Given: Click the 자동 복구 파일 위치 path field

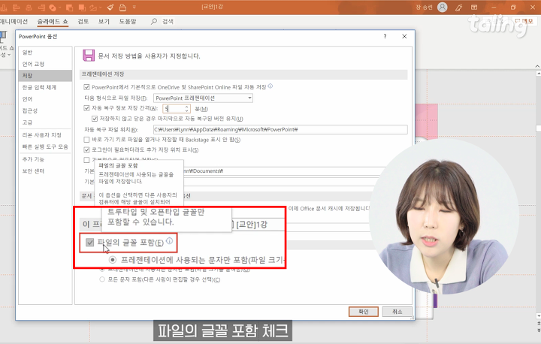Looking at the screenshot, I should pos(280,129).
